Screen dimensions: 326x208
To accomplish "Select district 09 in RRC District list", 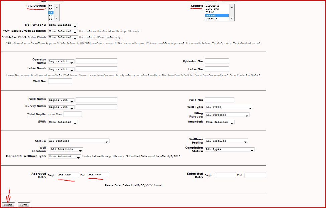I will tap(51, 19).
